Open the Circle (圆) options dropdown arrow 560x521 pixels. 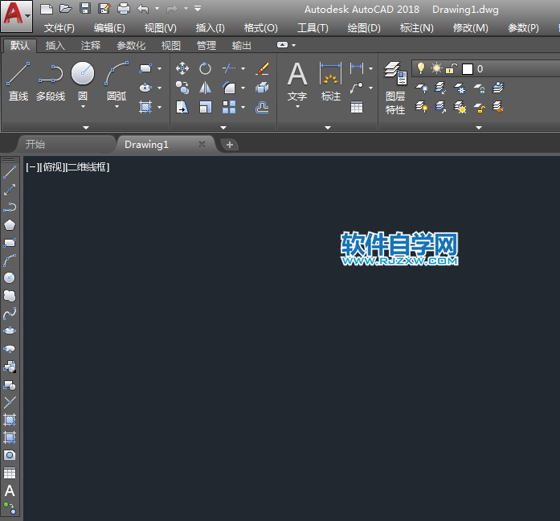pyautogui.click(x=83, y=107)
